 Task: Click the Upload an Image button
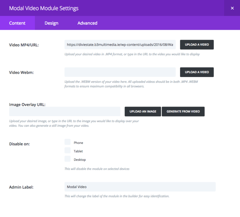click(x=143, y=111)
